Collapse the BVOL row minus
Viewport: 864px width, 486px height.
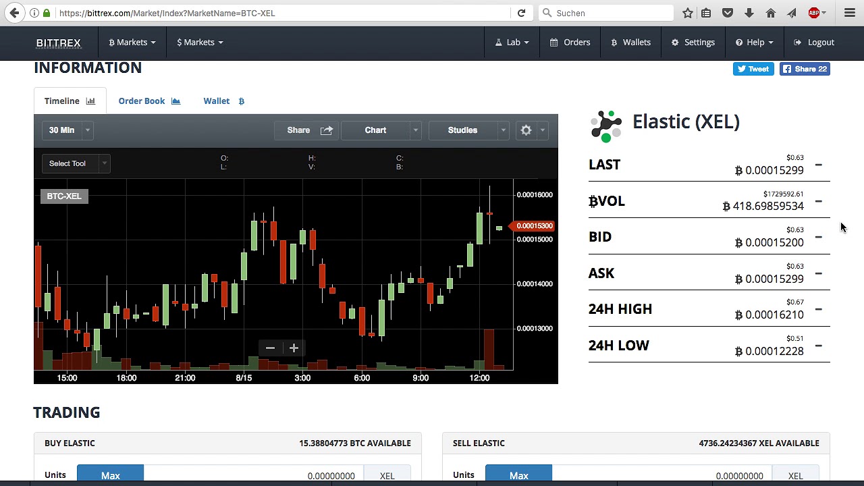coord(818,201)
